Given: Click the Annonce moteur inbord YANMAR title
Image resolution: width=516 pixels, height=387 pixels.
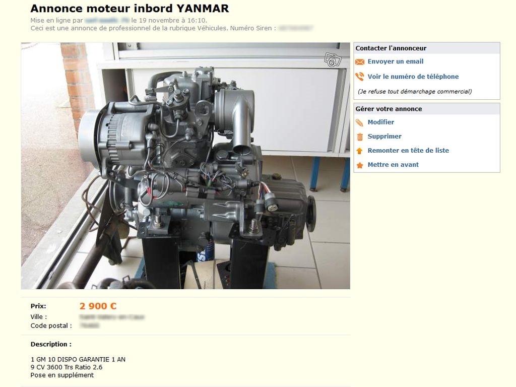Looking at the screenshot, I should (130, 8).
